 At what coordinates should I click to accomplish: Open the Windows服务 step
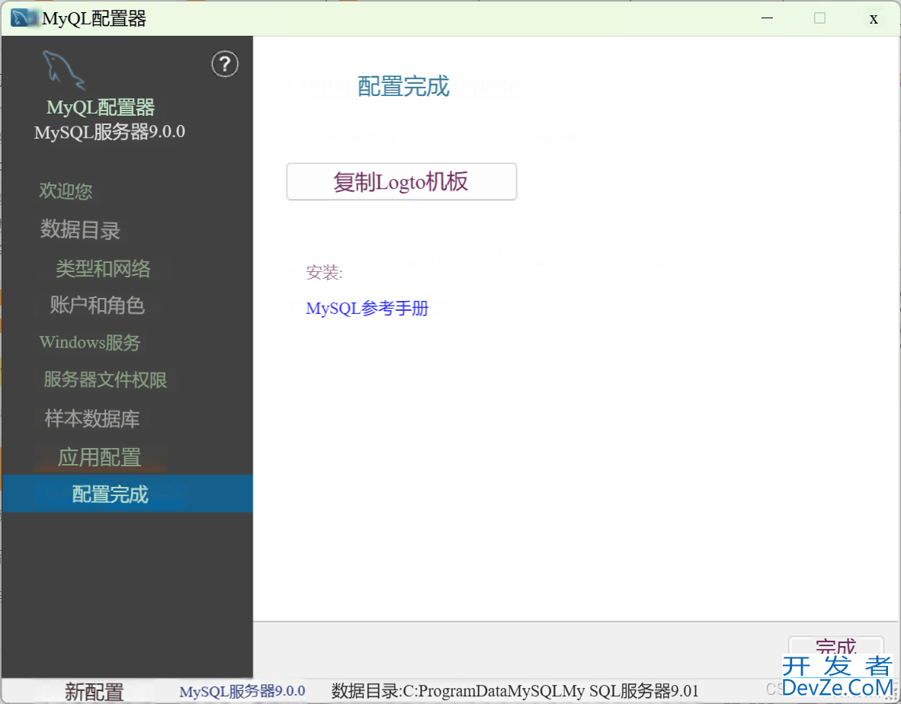[x=90, y=342]
